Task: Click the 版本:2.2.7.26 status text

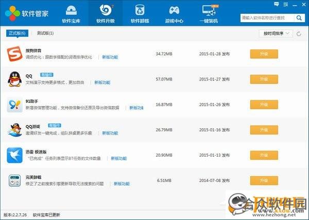Action: pyautogui.click(x=15, y=215)
